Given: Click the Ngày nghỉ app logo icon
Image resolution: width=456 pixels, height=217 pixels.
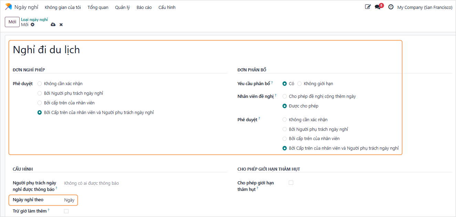Looking at the screenshot, I should coord(8,7).
